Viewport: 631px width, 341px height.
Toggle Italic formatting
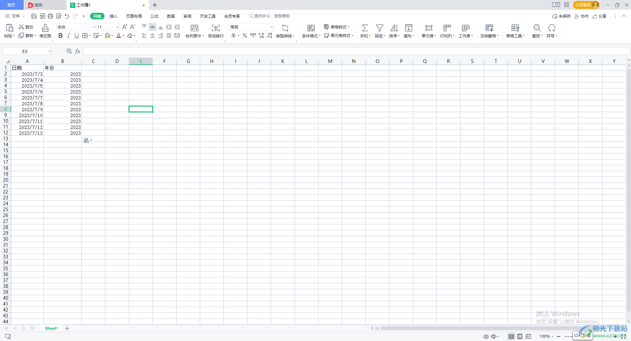69,35
